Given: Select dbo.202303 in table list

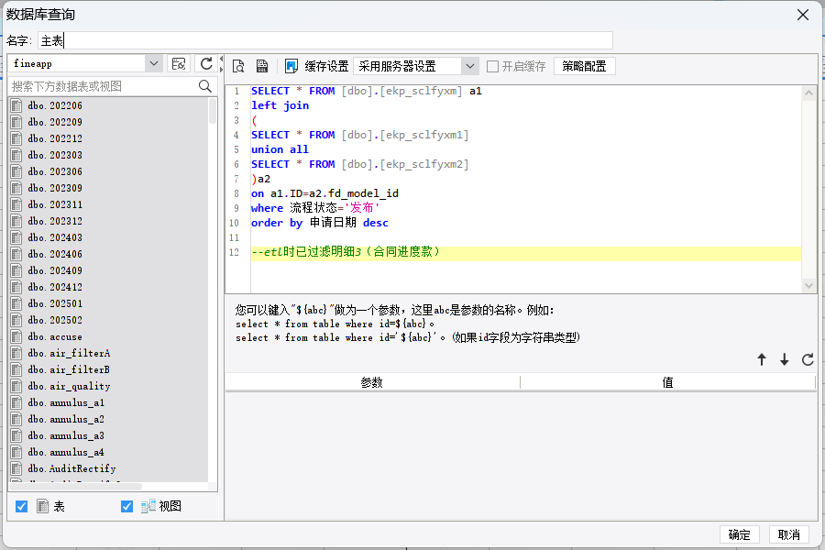Looking at the screenshot, I should 55,155.
